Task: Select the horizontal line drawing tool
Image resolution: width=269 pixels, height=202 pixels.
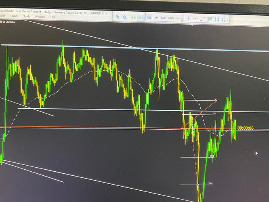Action: pos(195,19)
